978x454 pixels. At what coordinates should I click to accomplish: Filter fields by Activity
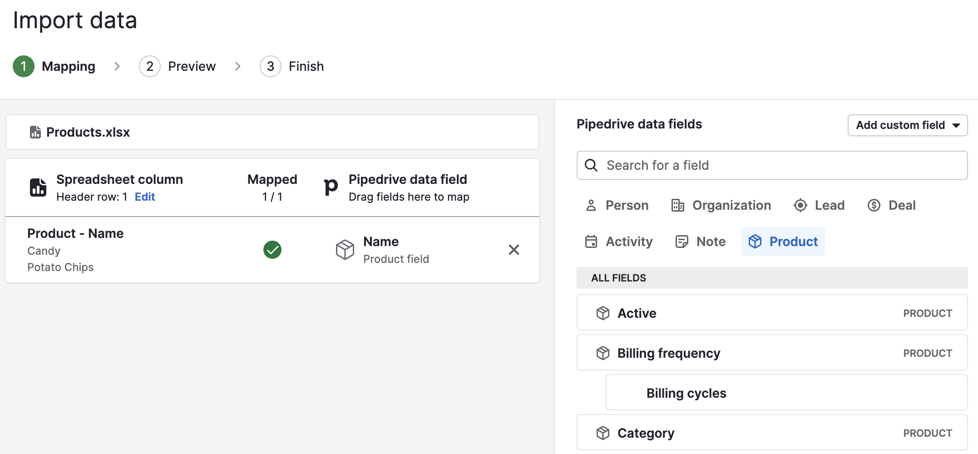pyautogui.click(x=619, y=242)
